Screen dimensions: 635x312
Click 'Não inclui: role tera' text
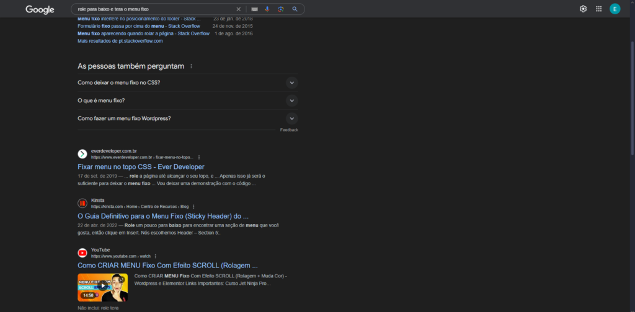click(98, 308)
